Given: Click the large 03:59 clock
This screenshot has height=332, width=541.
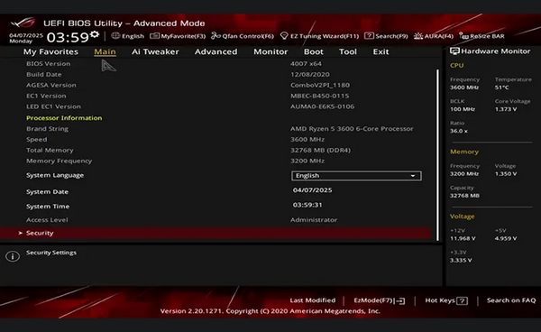Looking at the screenshot, I should 68,37.
